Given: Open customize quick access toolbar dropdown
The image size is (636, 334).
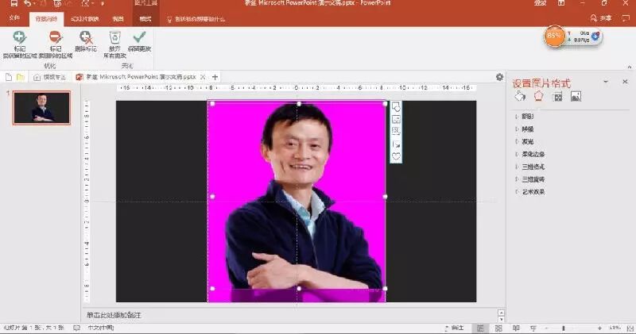Looking at the screenshot, I should [103, 3].
